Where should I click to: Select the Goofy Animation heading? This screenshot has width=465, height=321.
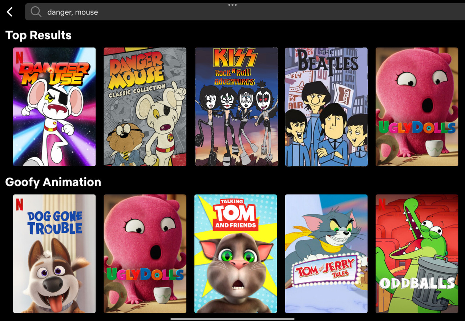[x=53, y=182]
